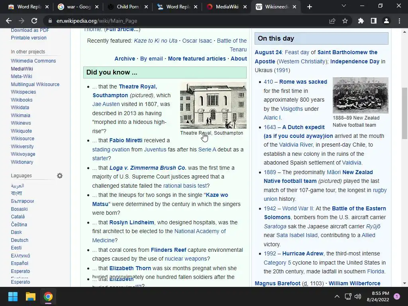Open the Flinders Reef link
This screenshot has width=408, height=306.
click(x=169, y=250)
